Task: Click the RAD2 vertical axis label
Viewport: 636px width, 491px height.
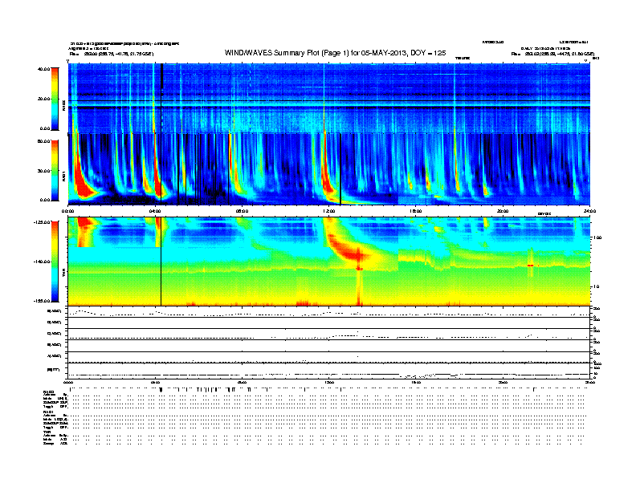Action: pyautogui.click(x=63, y=105)
